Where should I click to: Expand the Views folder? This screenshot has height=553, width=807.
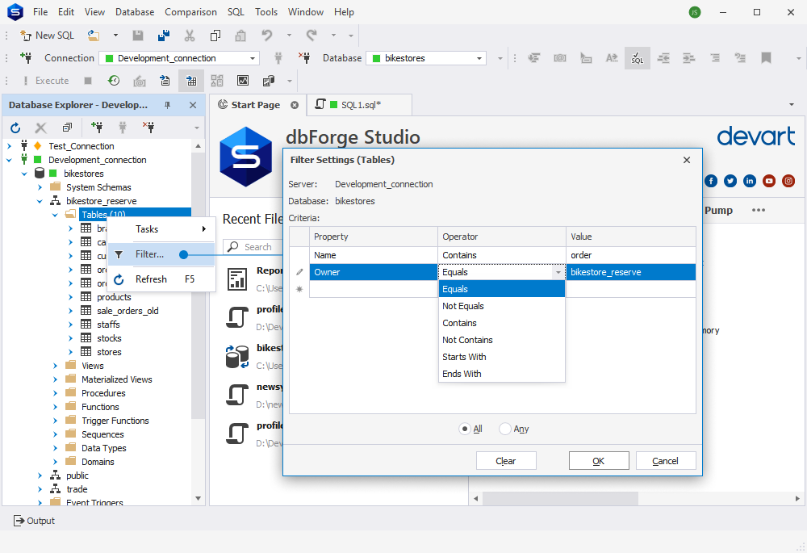tap(56, 366)
